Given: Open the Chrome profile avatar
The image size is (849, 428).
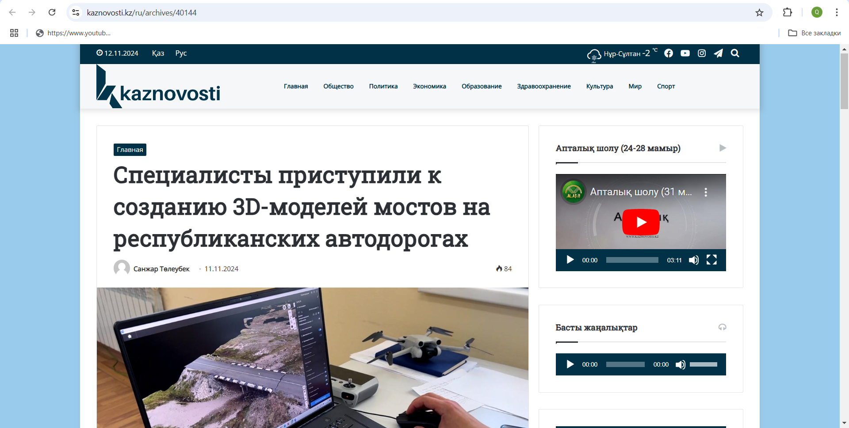Looking at the screenshot, I should tap(817, 12).
